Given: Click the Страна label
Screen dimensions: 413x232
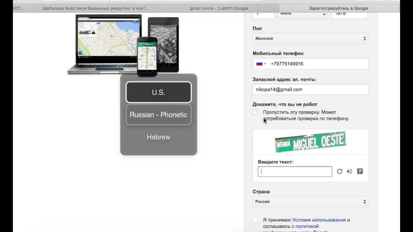Looking at the screenshot, I should click(x=261, y=191).
